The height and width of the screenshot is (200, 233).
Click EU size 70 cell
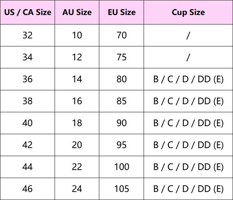122,35
